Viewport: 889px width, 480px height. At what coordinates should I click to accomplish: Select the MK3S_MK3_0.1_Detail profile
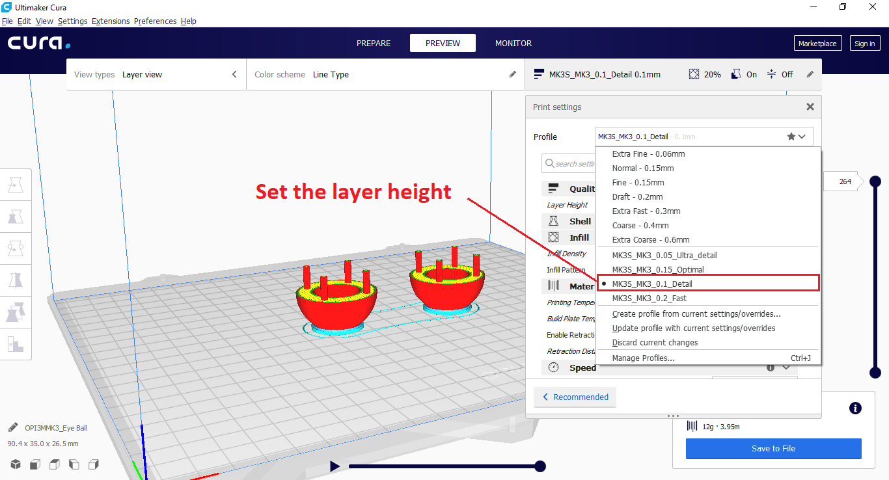pyautogui.click(x=709, y=284)
